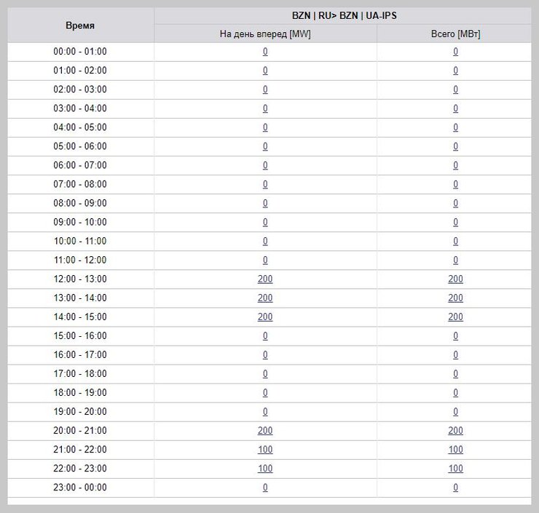Click the Время column header
Image resolution: width=539 pixels, height=513 pixels.
[x=80, y=25]
